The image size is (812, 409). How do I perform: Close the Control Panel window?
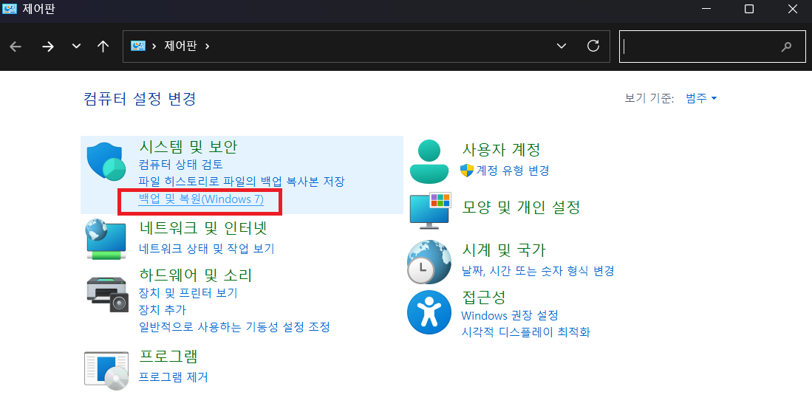793,9
